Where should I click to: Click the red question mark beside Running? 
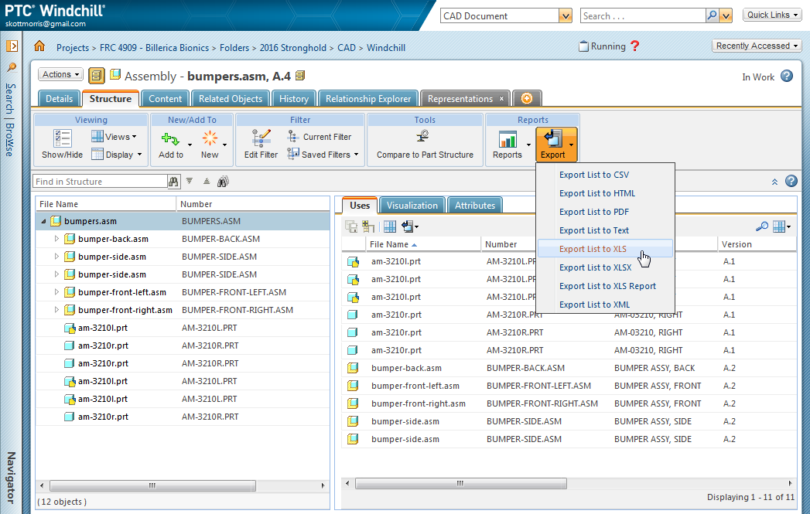pyautogui.click(x=635, y=46)
